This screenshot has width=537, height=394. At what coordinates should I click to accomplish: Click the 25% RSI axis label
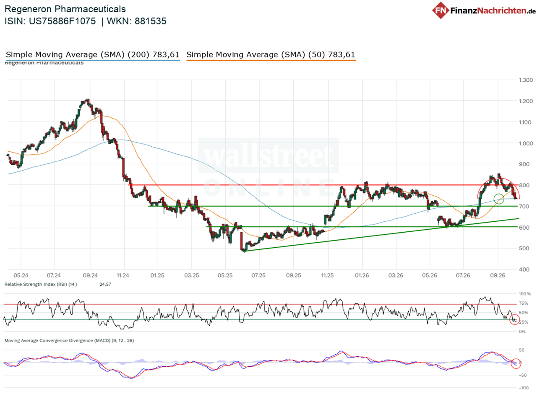pos(524,322)
